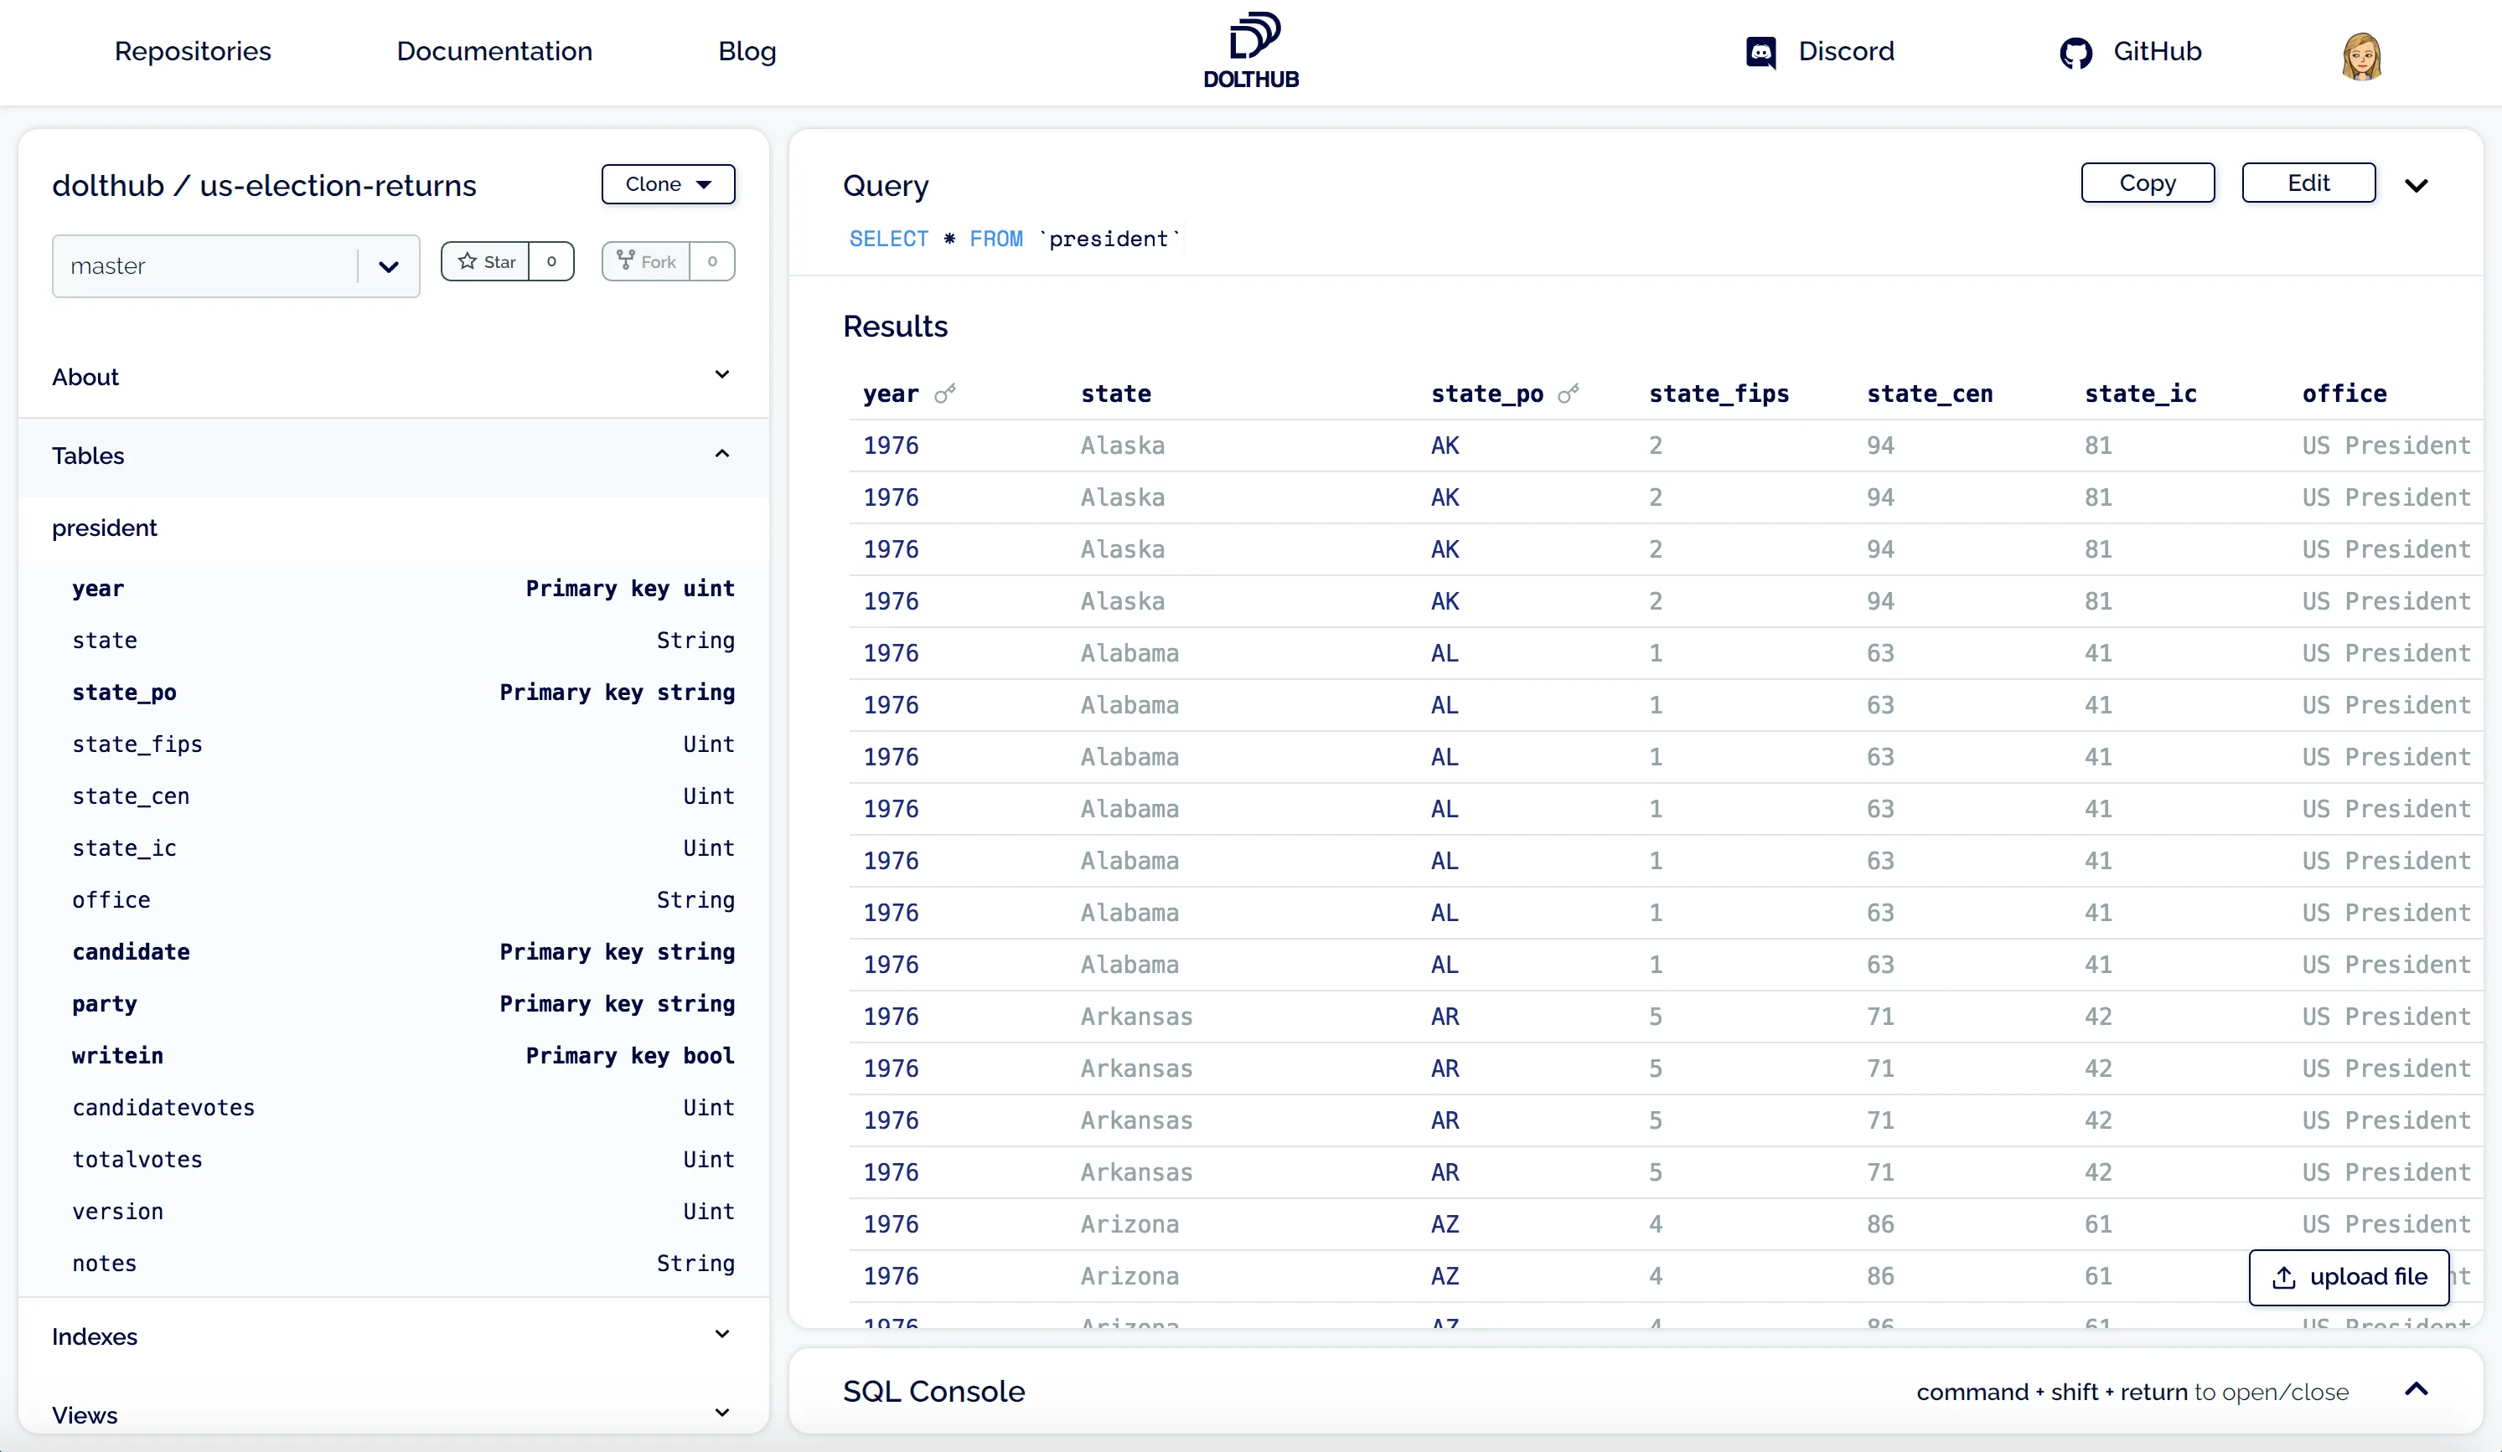Click the key icon next to state_po column
Viewport: 2502px width, 1452px height.
point(1568,394)
